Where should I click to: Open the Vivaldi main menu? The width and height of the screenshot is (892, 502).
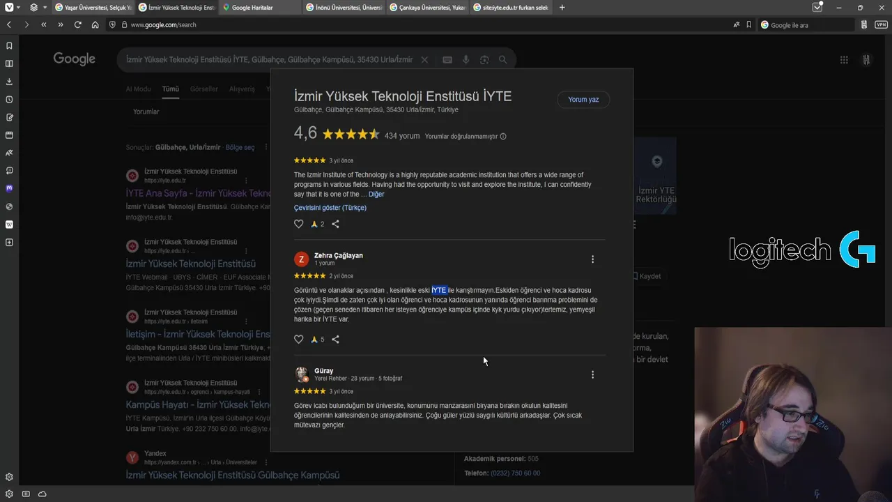tap(9, 8)
